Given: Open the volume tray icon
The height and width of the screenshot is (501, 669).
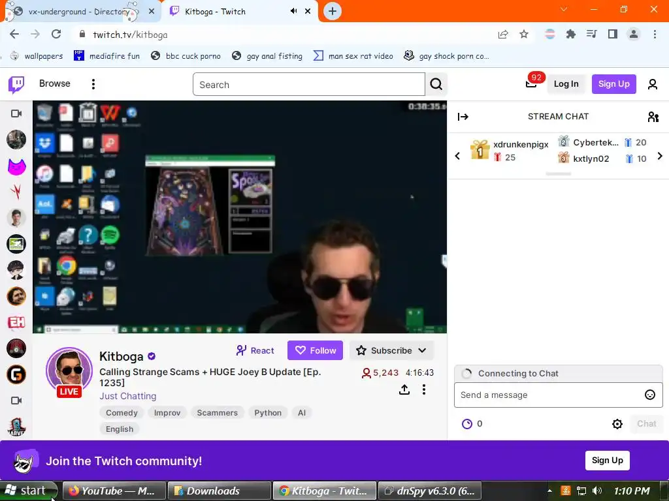Looking at the screenshot, I should (597, 491).
